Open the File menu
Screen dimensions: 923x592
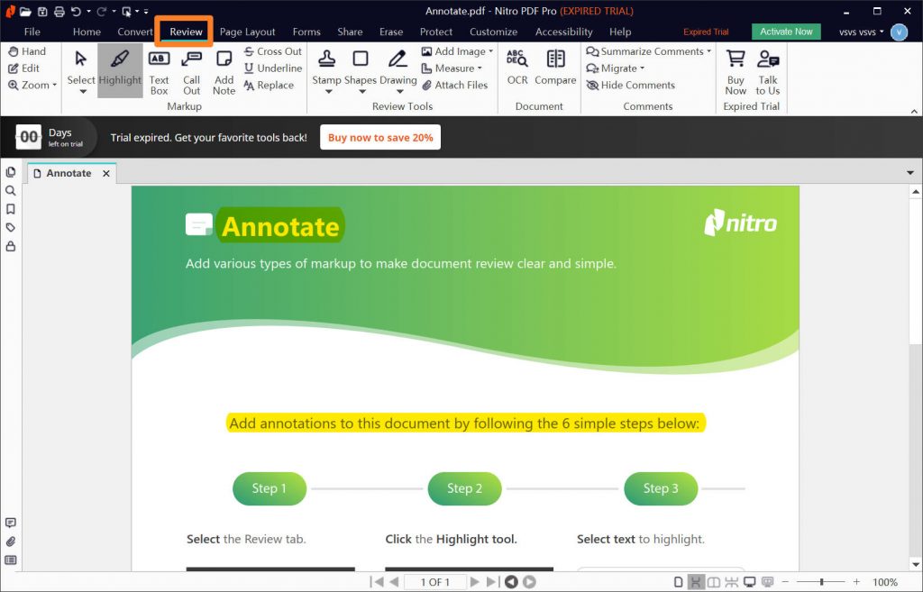(32, 32)
